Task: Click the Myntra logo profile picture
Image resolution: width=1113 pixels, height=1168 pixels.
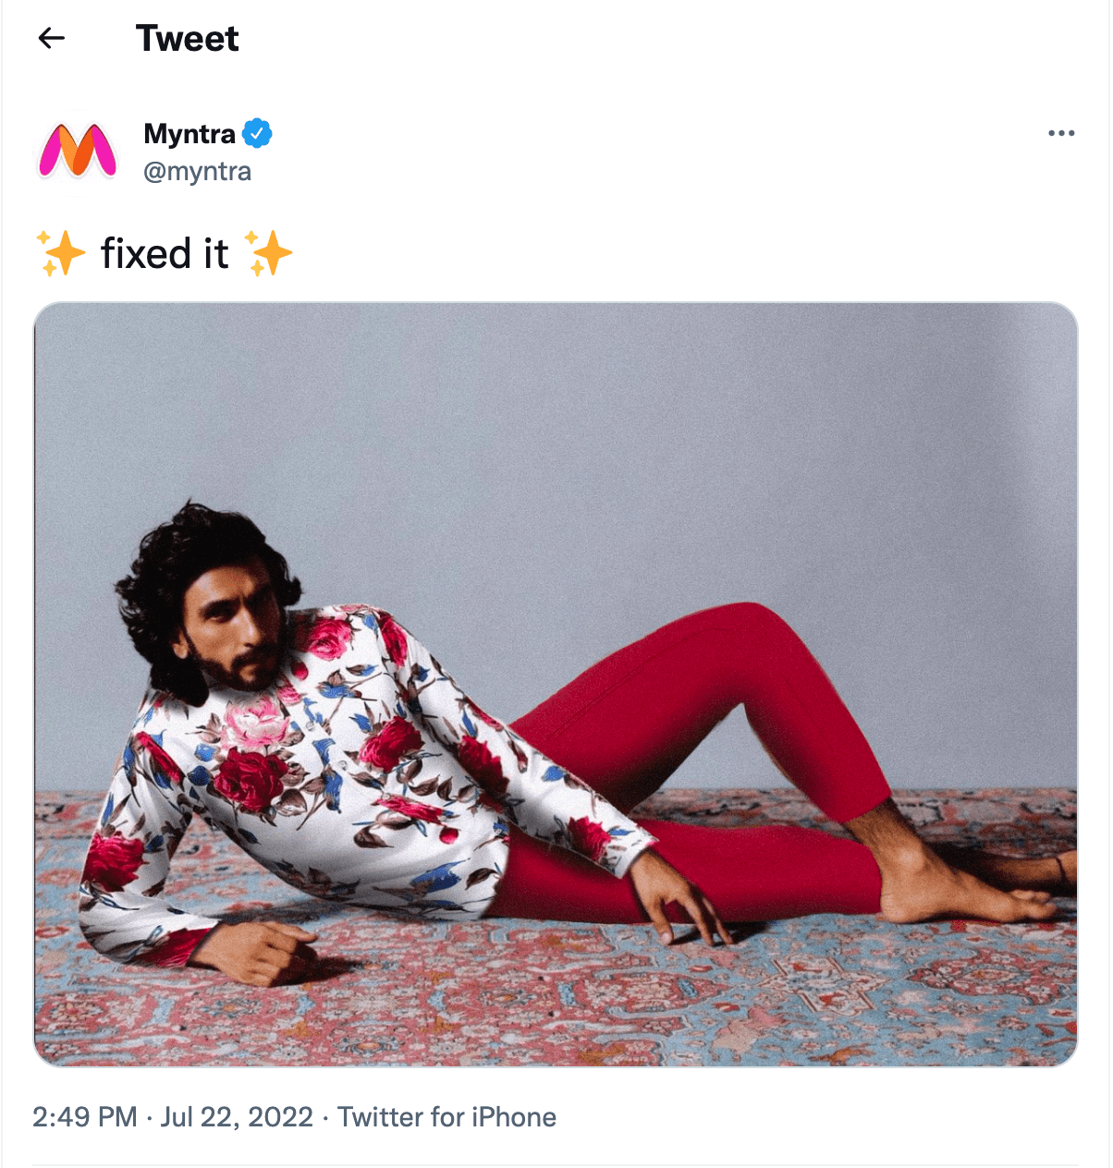Action: (x=78, y=151)
